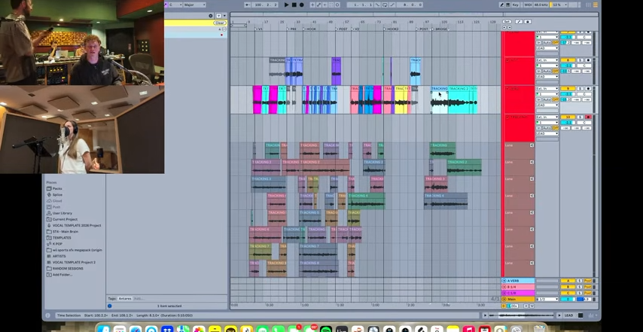Click monitor Off on track 8

555,71
